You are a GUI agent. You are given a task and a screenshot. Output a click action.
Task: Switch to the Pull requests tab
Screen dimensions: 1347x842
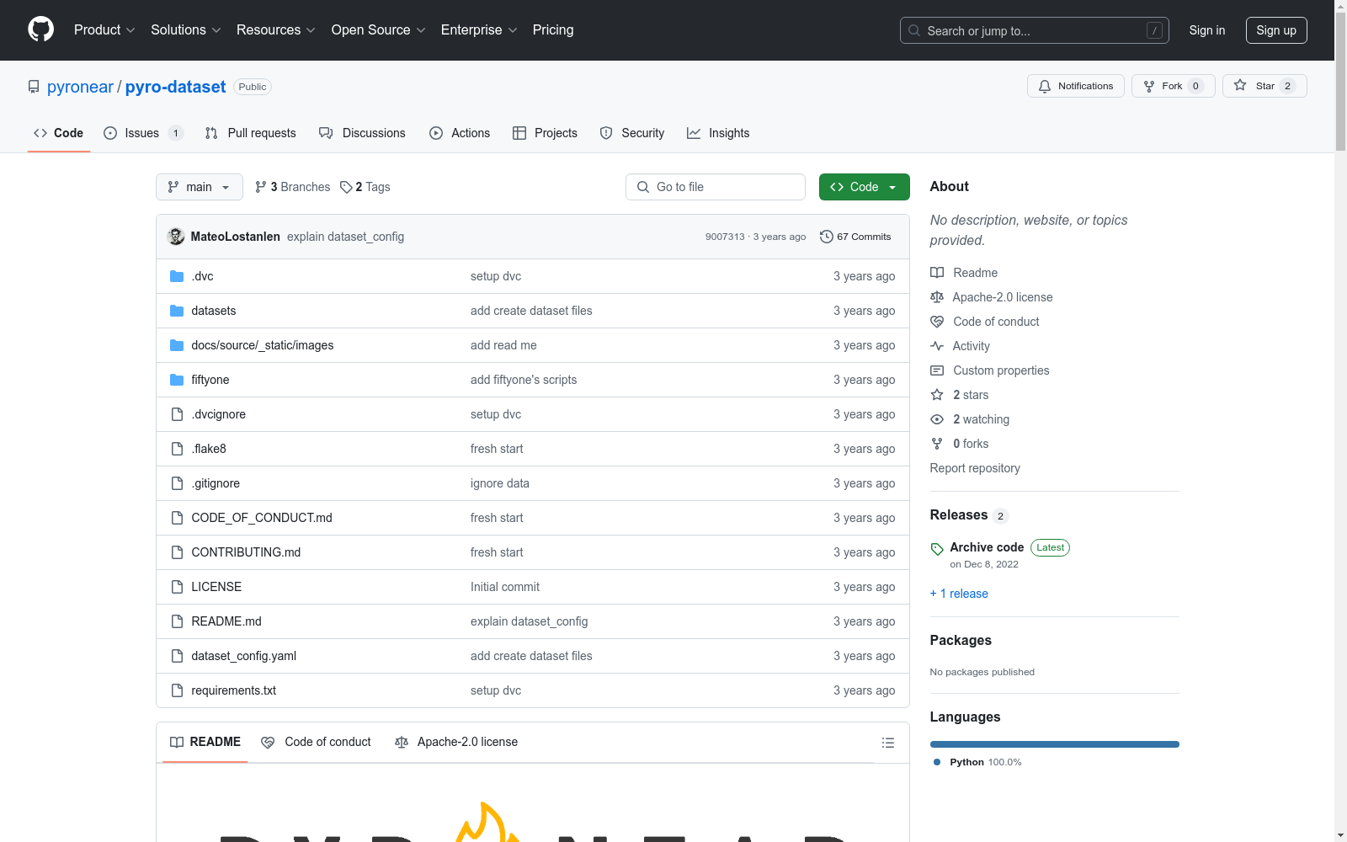coord(250,133)
